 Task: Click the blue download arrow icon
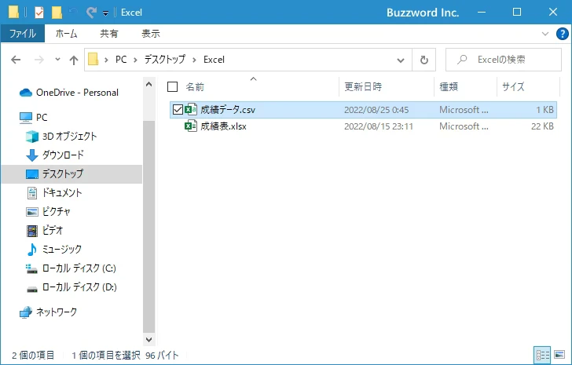click(x=32, y=155)
